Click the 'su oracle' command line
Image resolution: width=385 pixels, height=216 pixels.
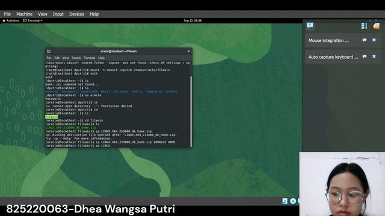[73, 95]
